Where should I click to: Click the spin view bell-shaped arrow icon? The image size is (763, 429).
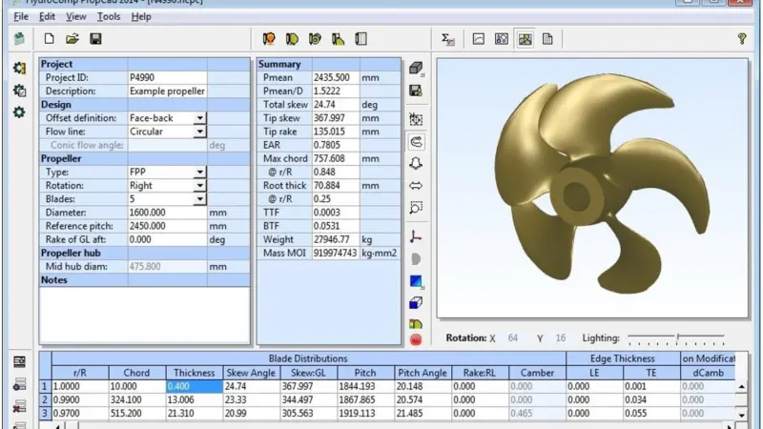point(416,163)
